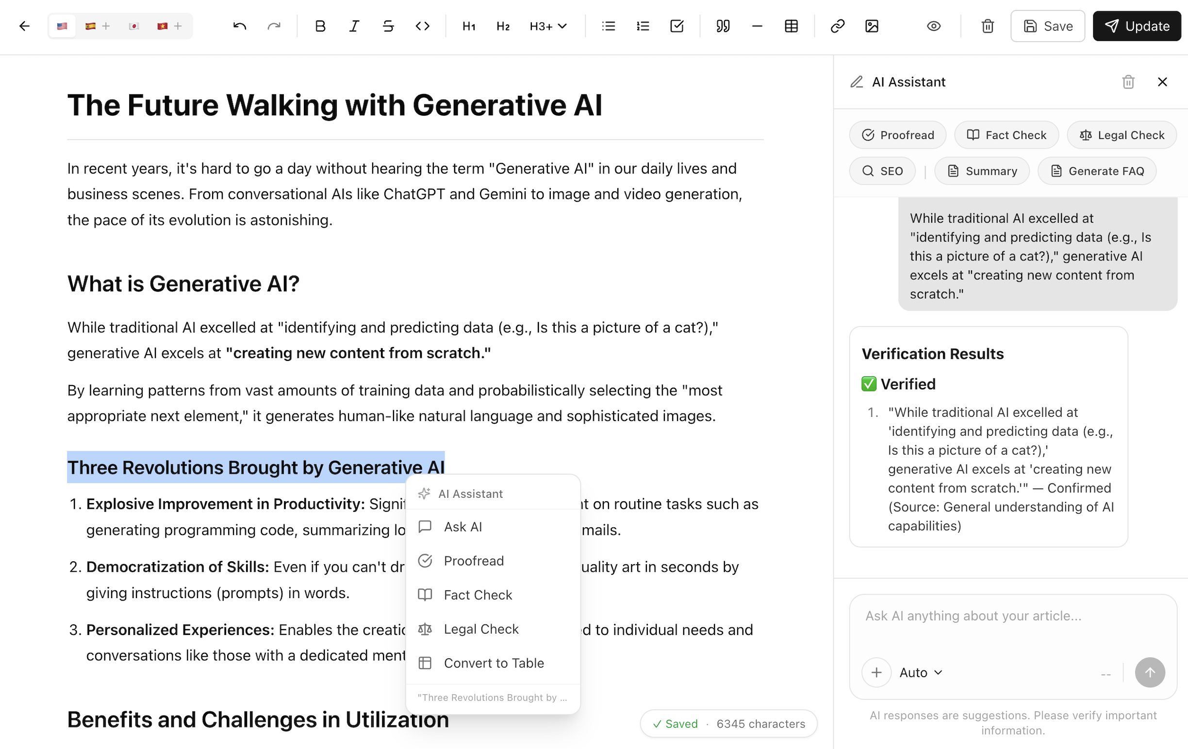Toggle inline code formatting
Image resolution: width=1188 pixels, height=749 pixels.
(x=422, y=26)
